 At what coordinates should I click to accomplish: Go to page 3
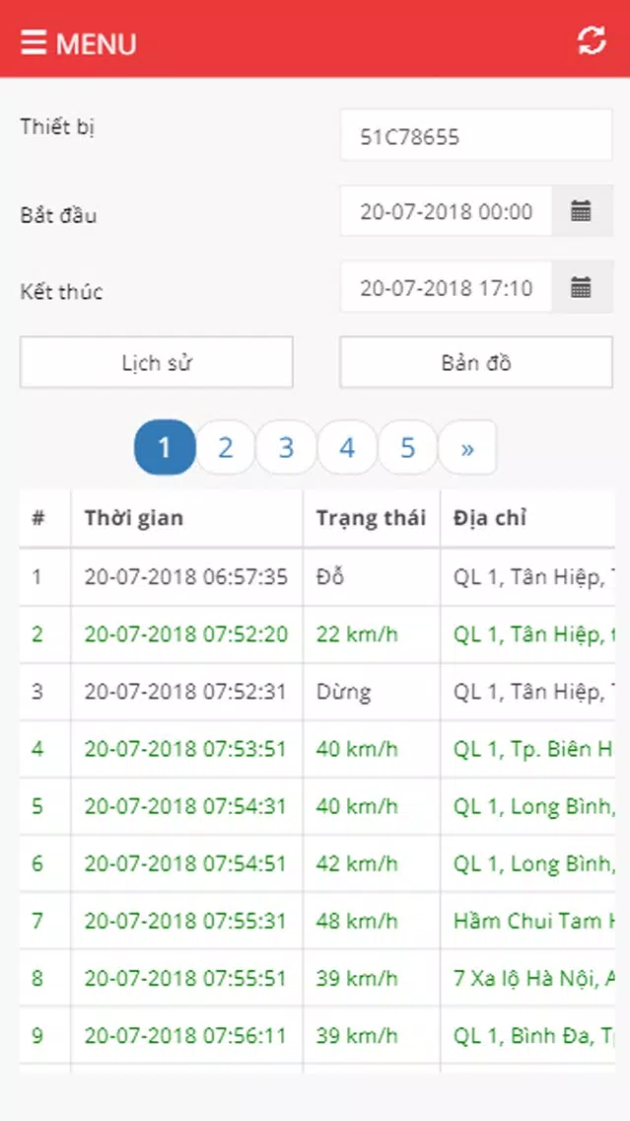[287, 448]
